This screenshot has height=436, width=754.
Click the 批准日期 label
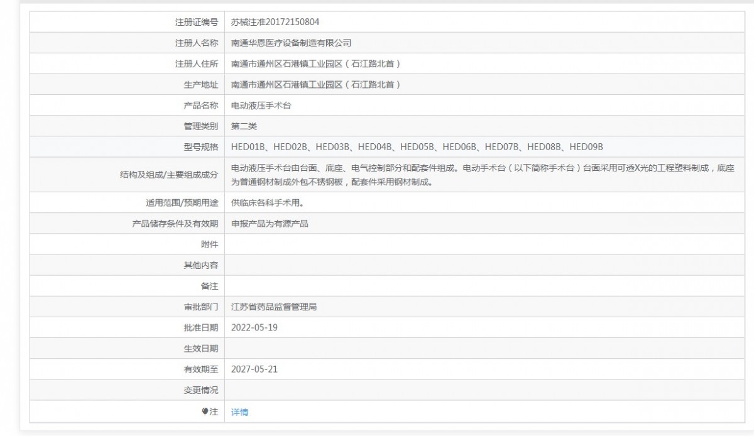coord(200,327)
